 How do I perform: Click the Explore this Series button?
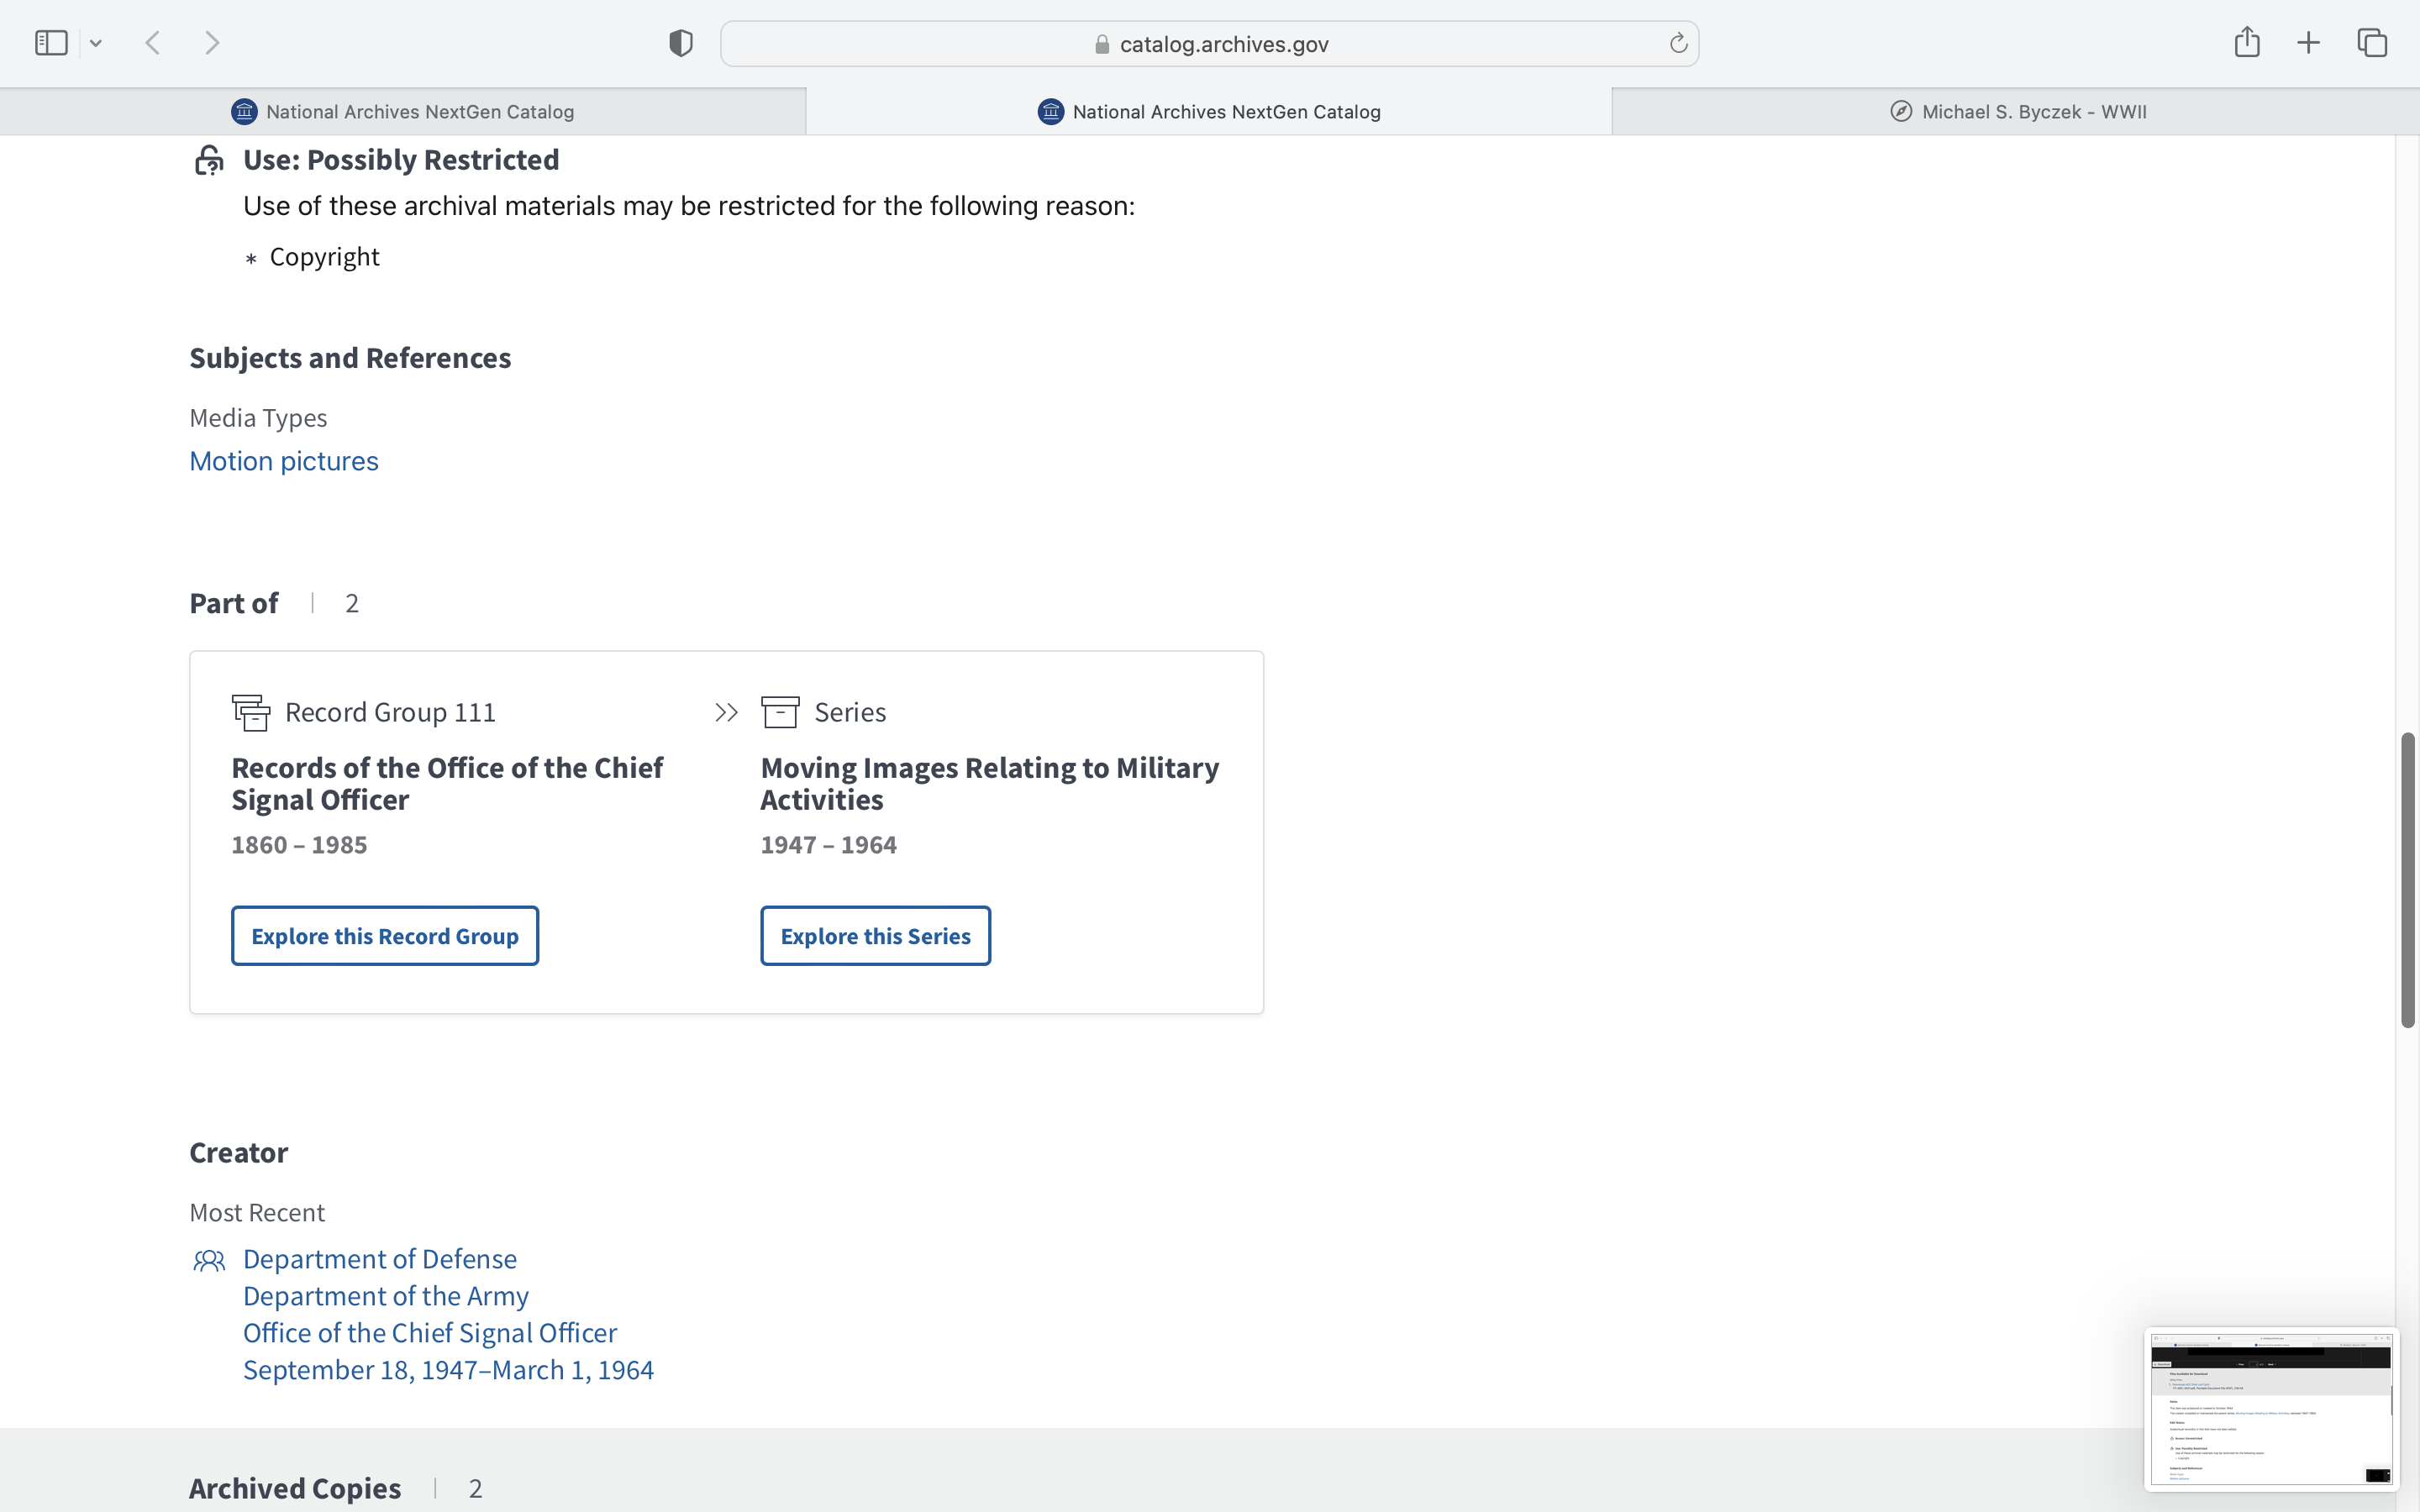[x=875, y=936]
